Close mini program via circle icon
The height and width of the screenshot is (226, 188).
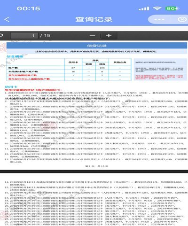[182, 19]
